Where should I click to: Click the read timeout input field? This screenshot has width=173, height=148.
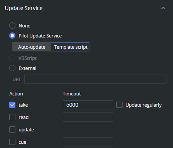point(88,117)
